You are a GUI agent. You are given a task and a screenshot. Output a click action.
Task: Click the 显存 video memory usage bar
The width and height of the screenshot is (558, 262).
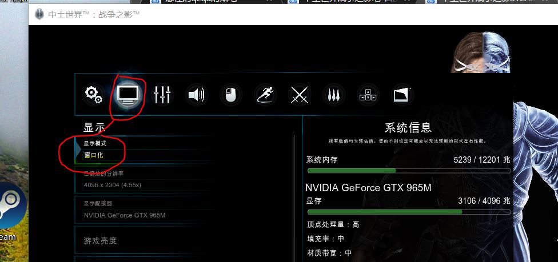409,212
